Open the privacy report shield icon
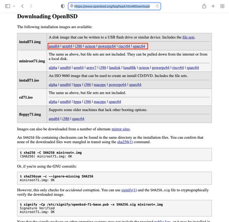The width and height of the screenshot is (229, 222). pyautogui.click(x=63, y=6)
